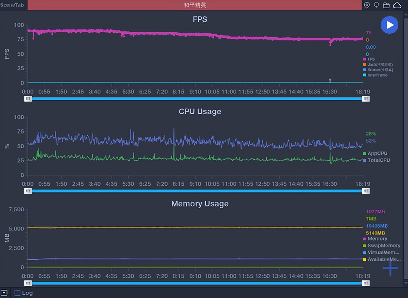Switch to the SceneTab tab
Image resolution: width=408 pixels, height=298 pixels.
pyautogui.click(x=11, y=5)
